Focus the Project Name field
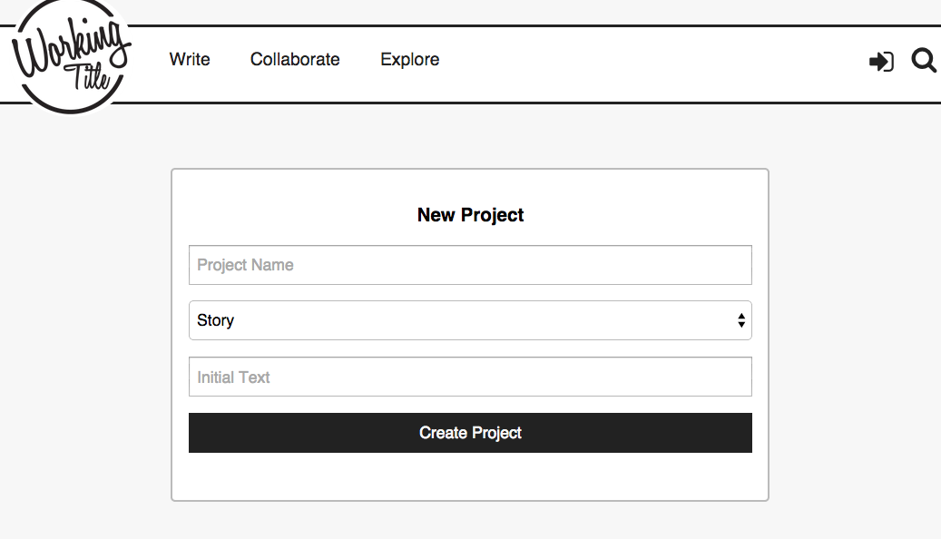The image size is (941, 539). click(x=470, y=265)
